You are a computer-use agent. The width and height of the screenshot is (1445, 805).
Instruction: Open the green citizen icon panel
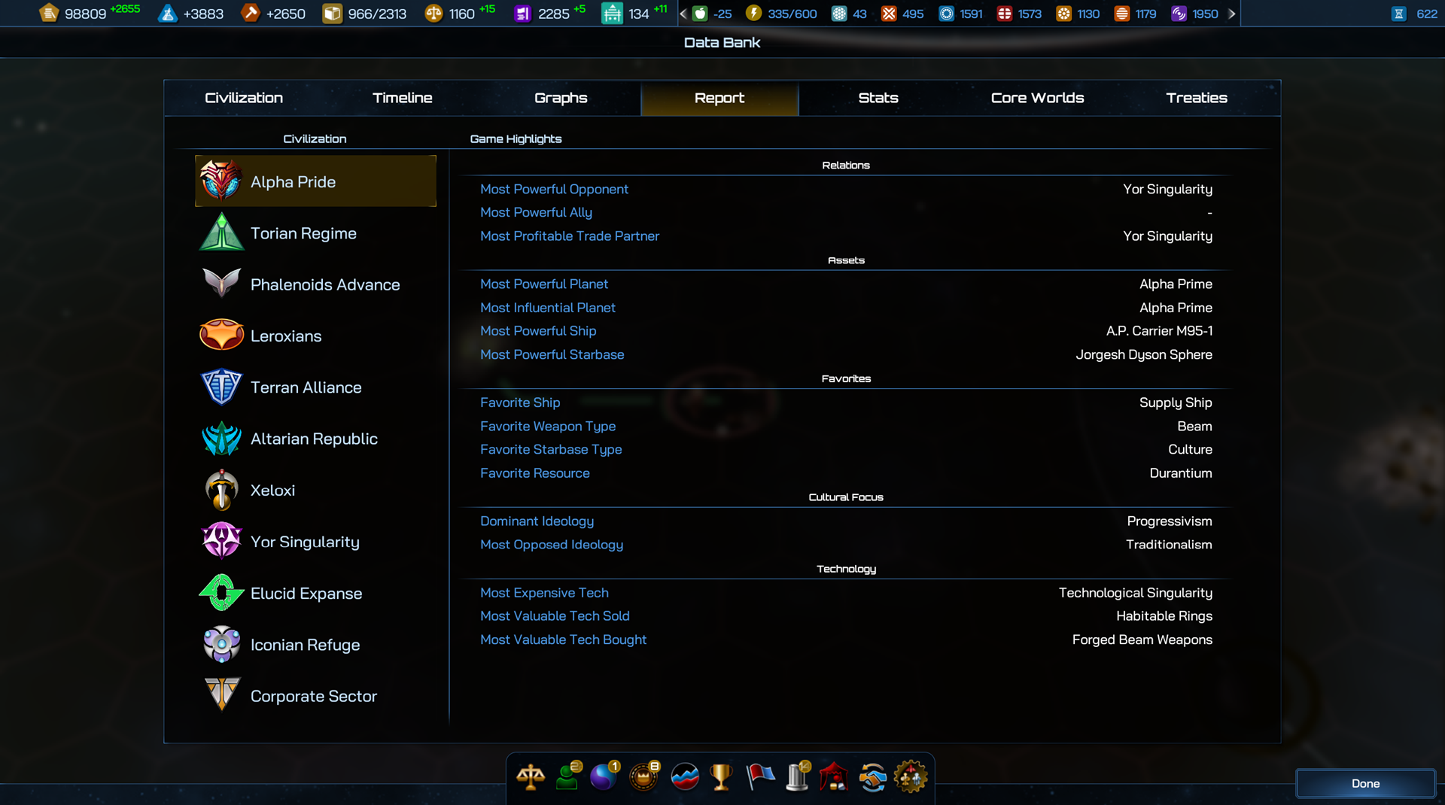(x=568, y=777)
